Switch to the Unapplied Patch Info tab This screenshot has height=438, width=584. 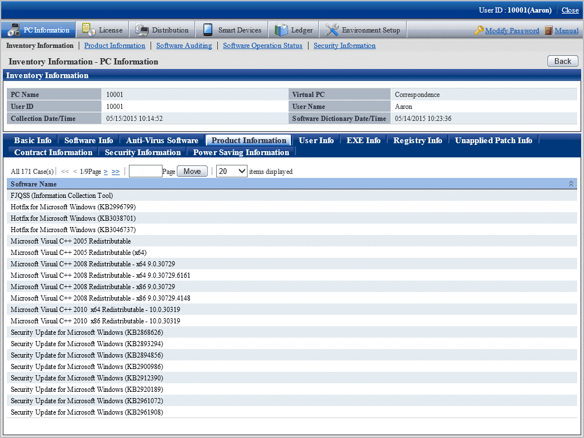[493, 140]
